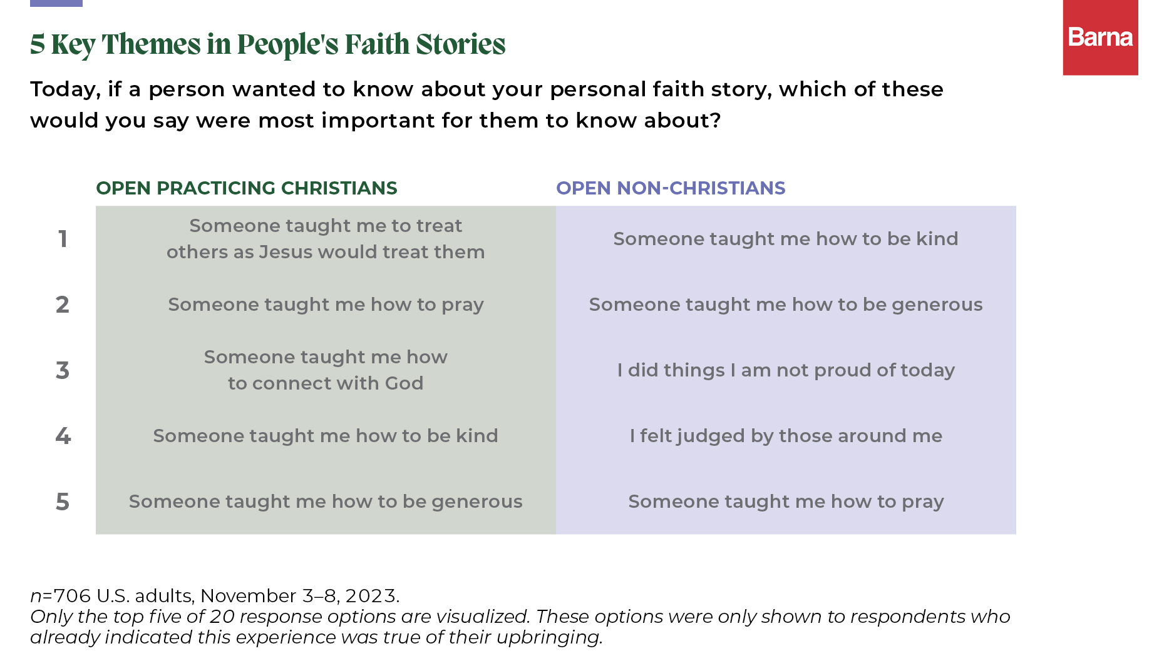This screenshot has height=661, width=1174.
Task: Click the title '5 Key Themes in People's Faith Stories'
Action: (x=267, y=44)
